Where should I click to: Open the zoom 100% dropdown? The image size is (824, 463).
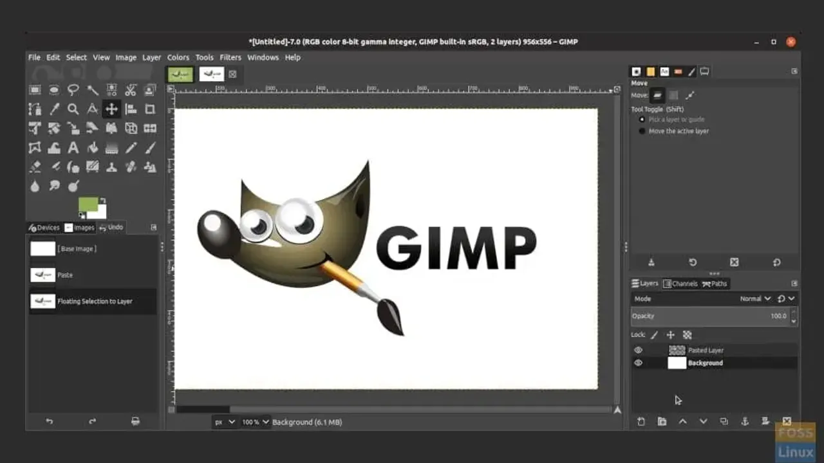coord(255,422)
